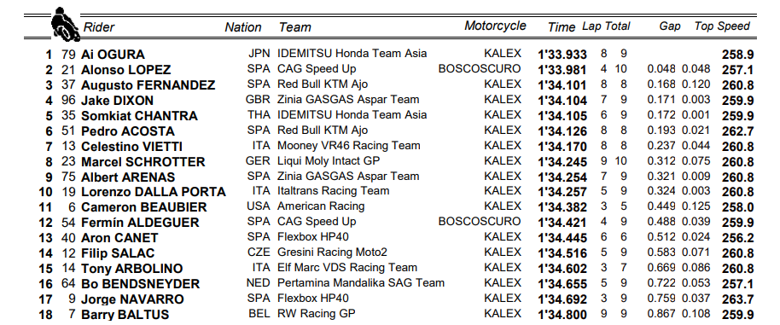Select Pedro ACOSTA in the results

tap(128, 131)
